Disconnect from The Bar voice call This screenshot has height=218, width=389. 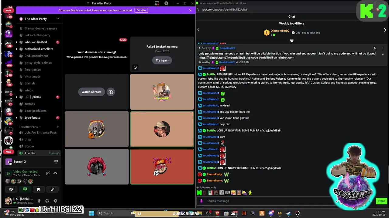(55, 173)
